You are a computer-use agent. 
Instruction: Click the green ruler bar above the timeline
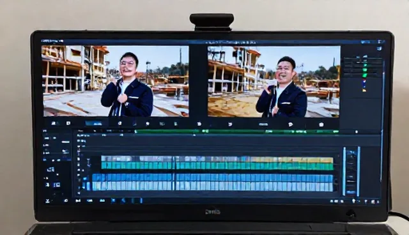point(236,132)
